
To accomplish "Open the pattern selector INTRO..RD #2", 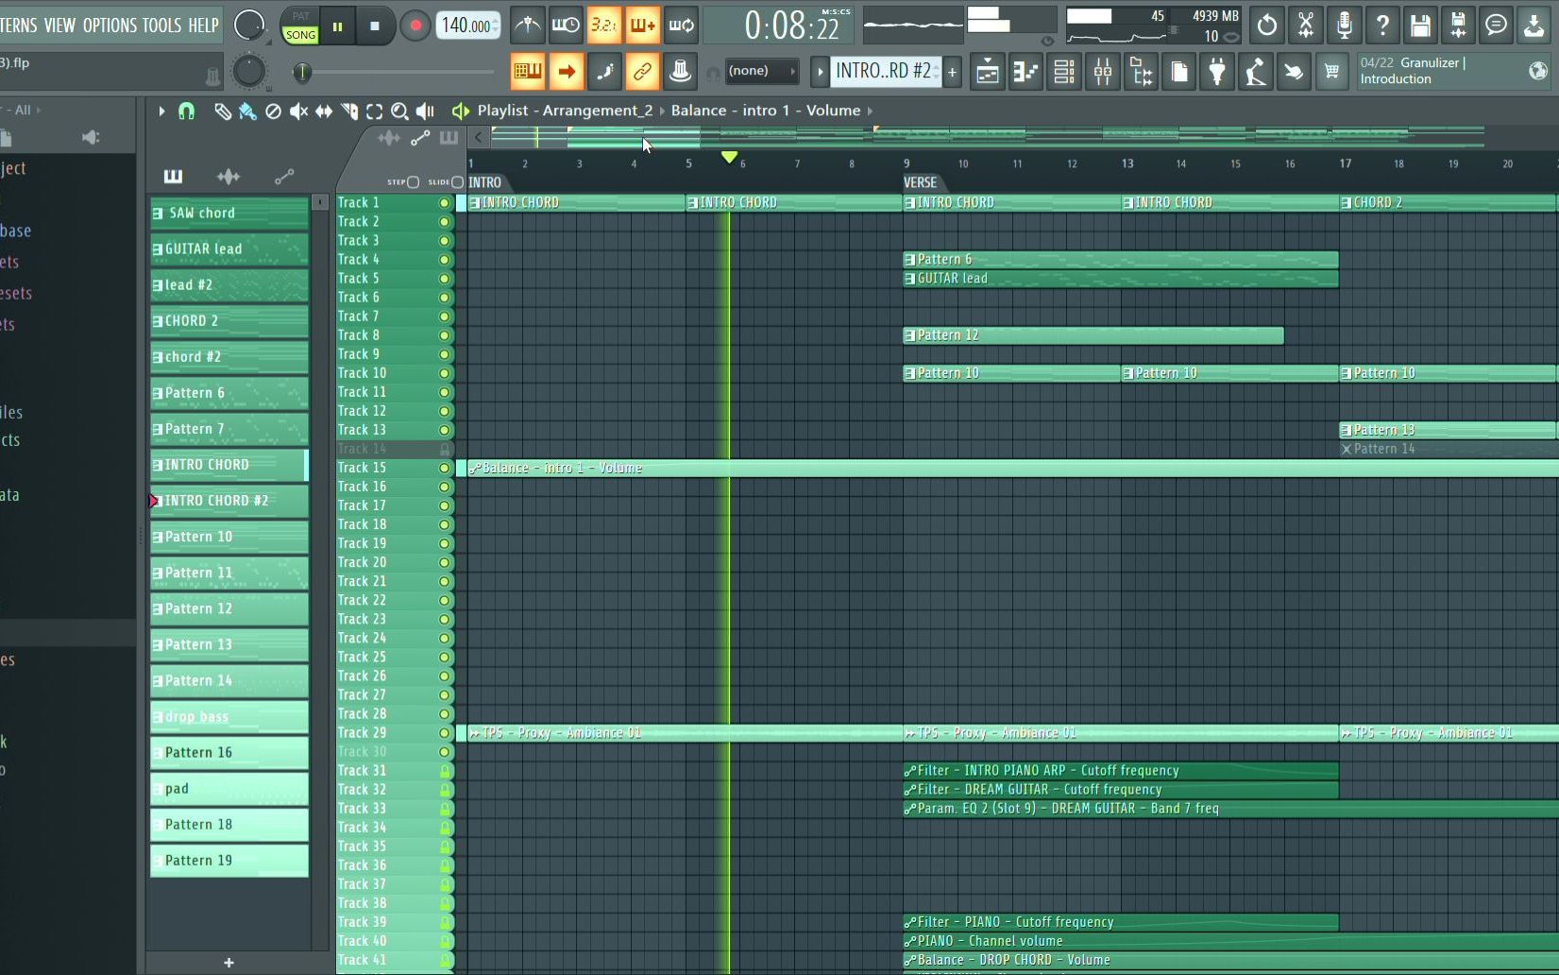I will point(886,71).
